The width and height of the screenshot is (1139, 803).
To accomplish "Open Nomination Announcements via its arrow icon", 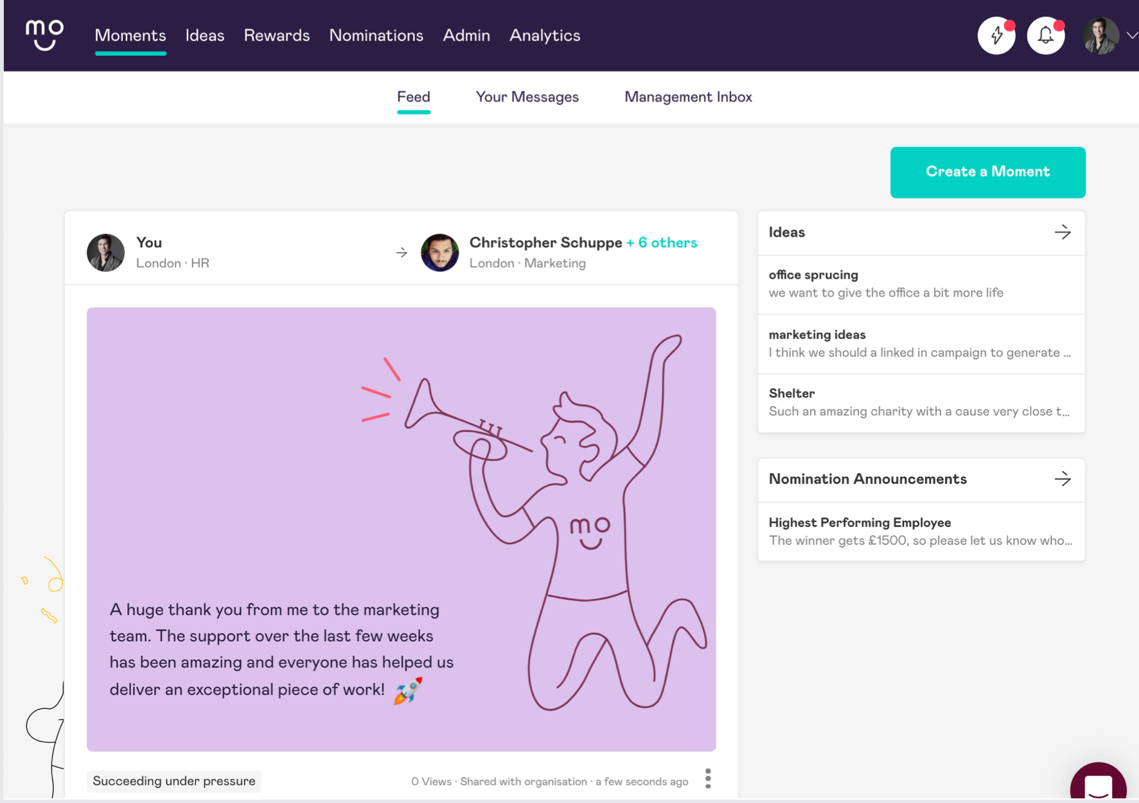I will tap(1064, 479).
